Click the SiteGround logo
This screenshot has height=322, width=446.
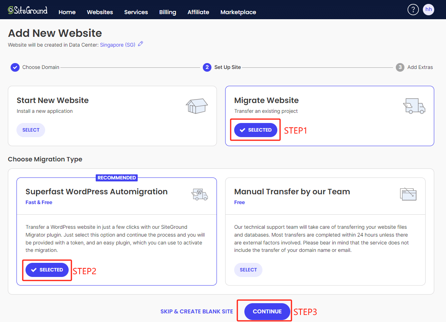(27, 10)
